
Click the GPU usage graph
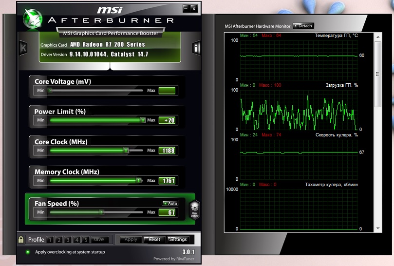(x=299, y=110)
